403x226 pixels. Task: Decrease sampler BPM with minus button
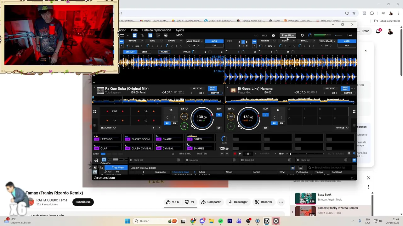(227, 153)
